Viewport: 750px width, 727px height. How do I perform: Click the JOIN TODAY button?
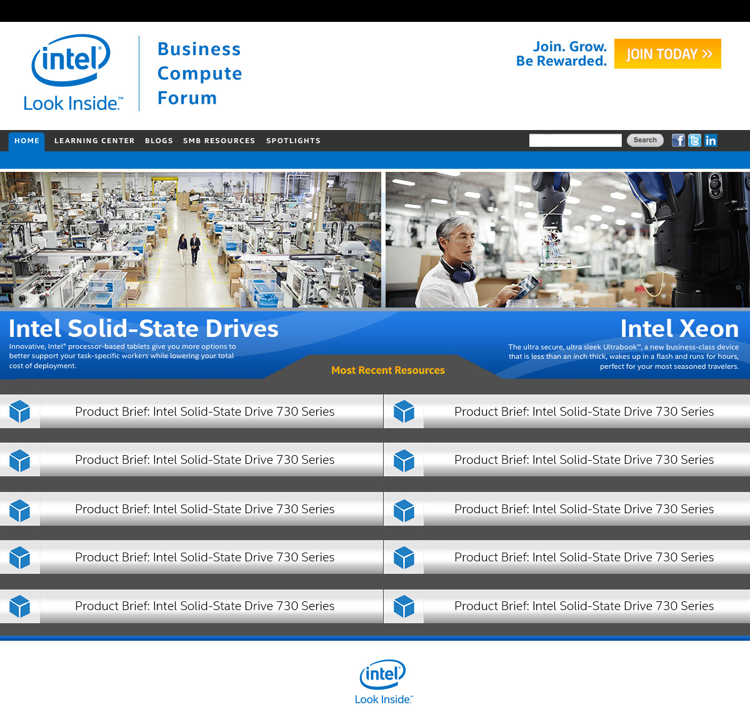[x=667, y=54]
